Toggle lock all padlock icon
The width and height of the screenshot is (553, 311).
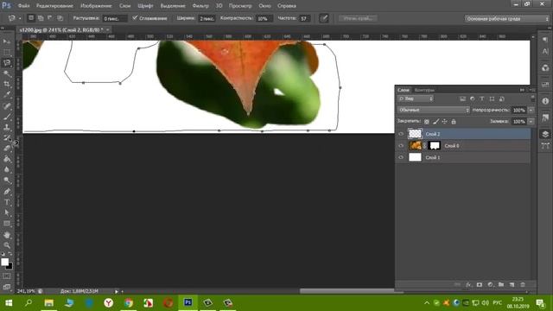454,122
